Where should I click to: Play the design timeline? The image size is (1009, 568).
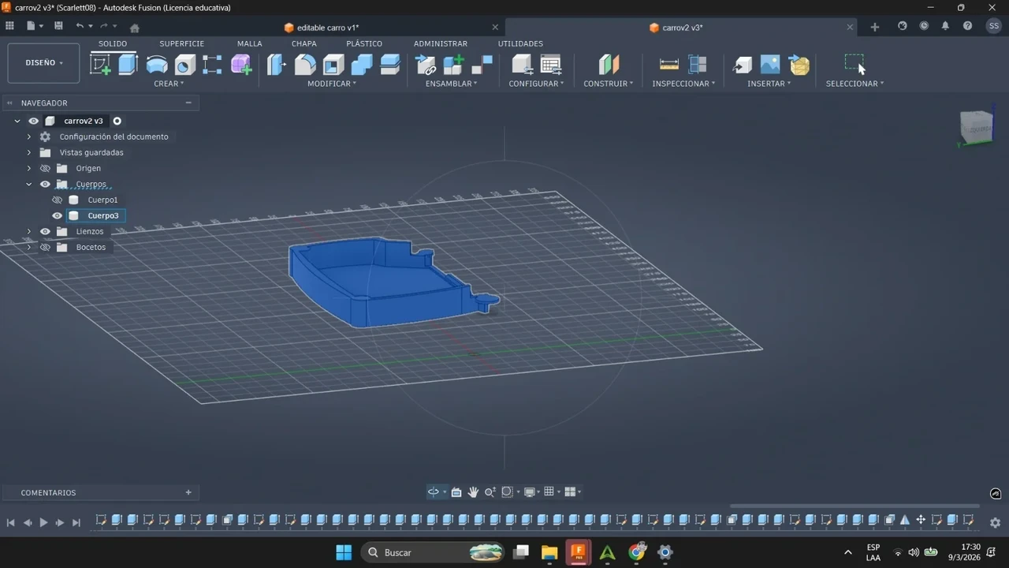43,522
